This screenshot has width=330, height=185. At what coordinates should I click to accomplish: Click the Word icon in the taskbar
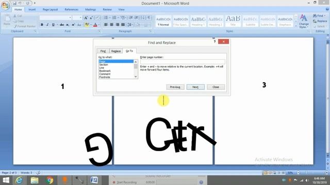(x=94, y=180)
